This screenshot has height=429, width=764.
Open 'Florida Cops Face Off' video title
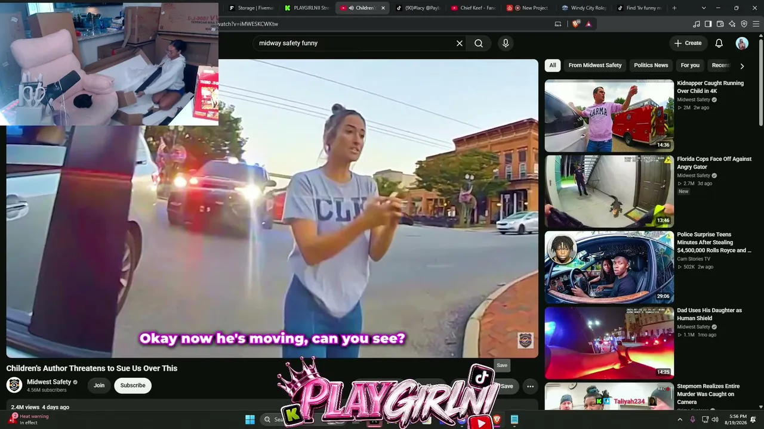pyautogui.click(x=714, y=163)
